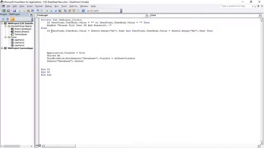This screenshot has width=264, height=148.
Task: Click the Project panel horizontal scrollbar thumb
Action: click(x=12, y=146)
